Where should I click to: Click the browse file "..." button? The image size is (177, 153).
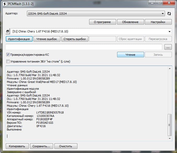[168, 47]
